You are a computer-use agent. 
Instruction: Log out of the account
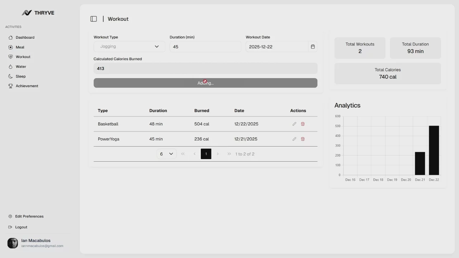(x=21, y=227)
